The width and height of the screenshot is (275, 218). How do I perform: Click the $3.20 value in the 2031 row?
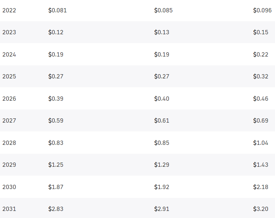click(261, 209)
